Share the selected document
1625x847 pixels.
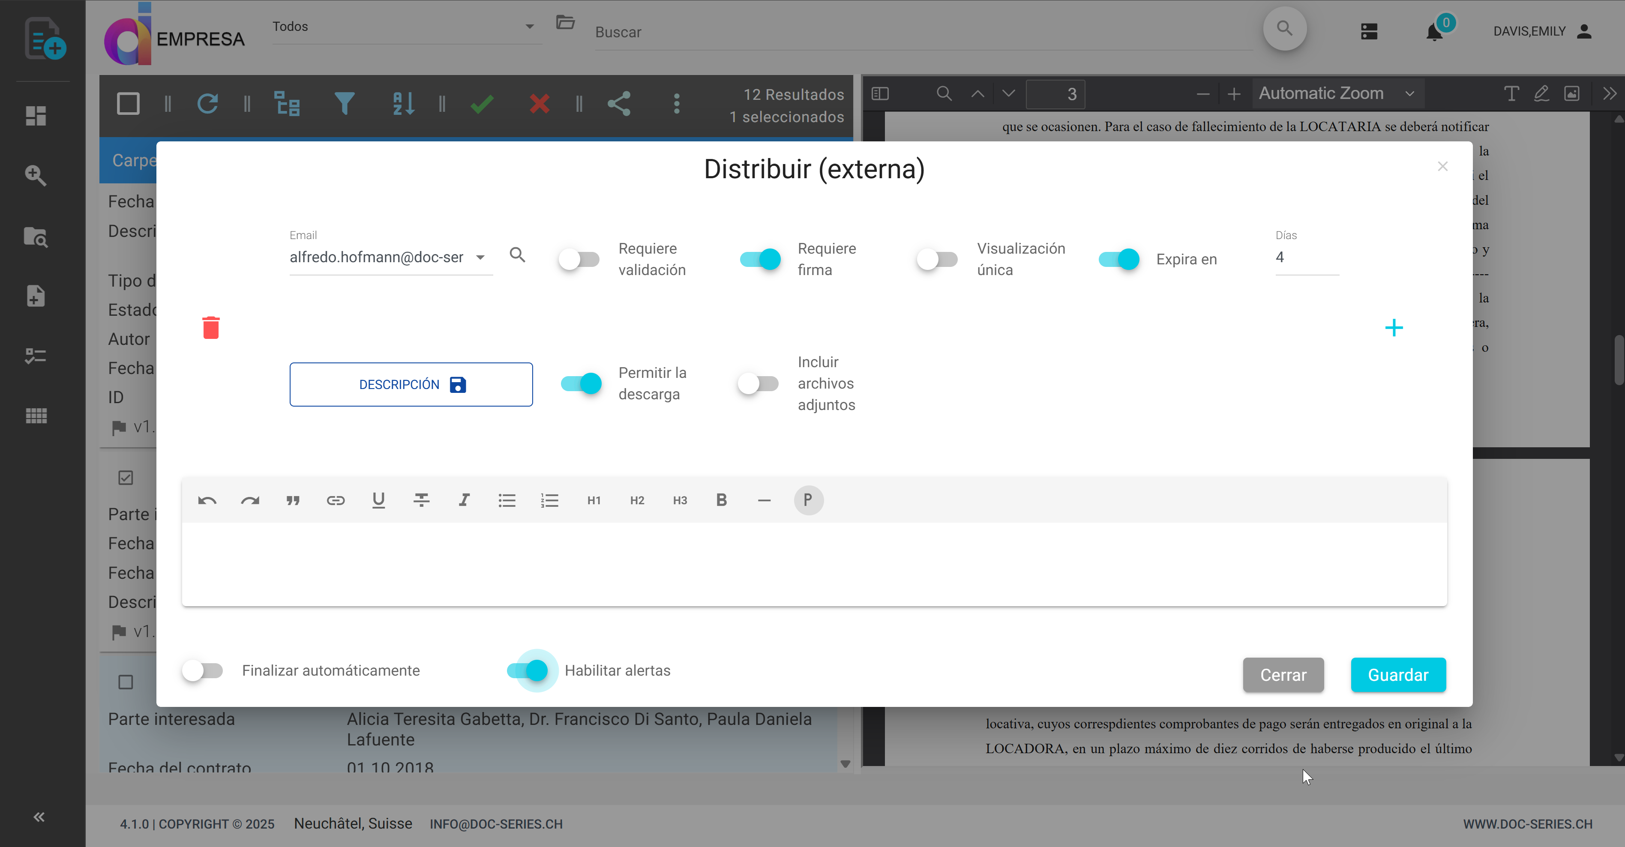click(x=620, y=103)
